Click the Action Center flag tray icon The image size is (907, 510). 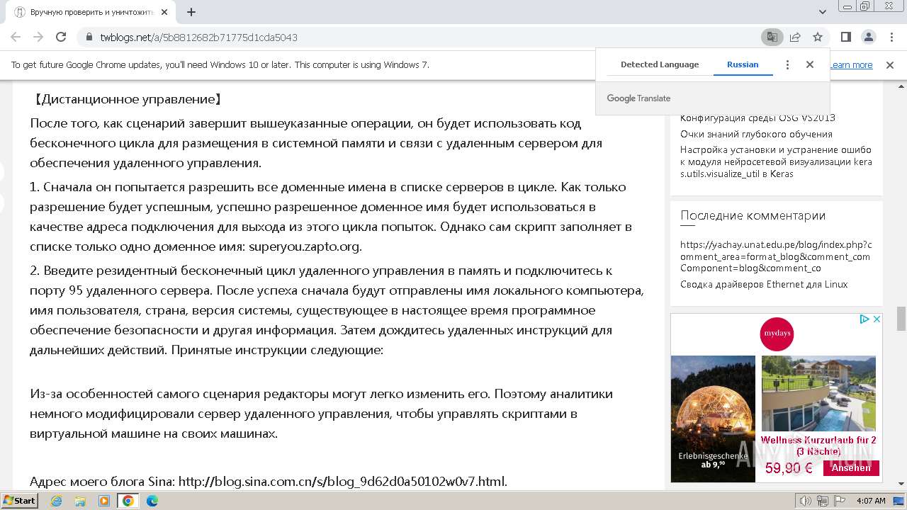pos(839,501)
